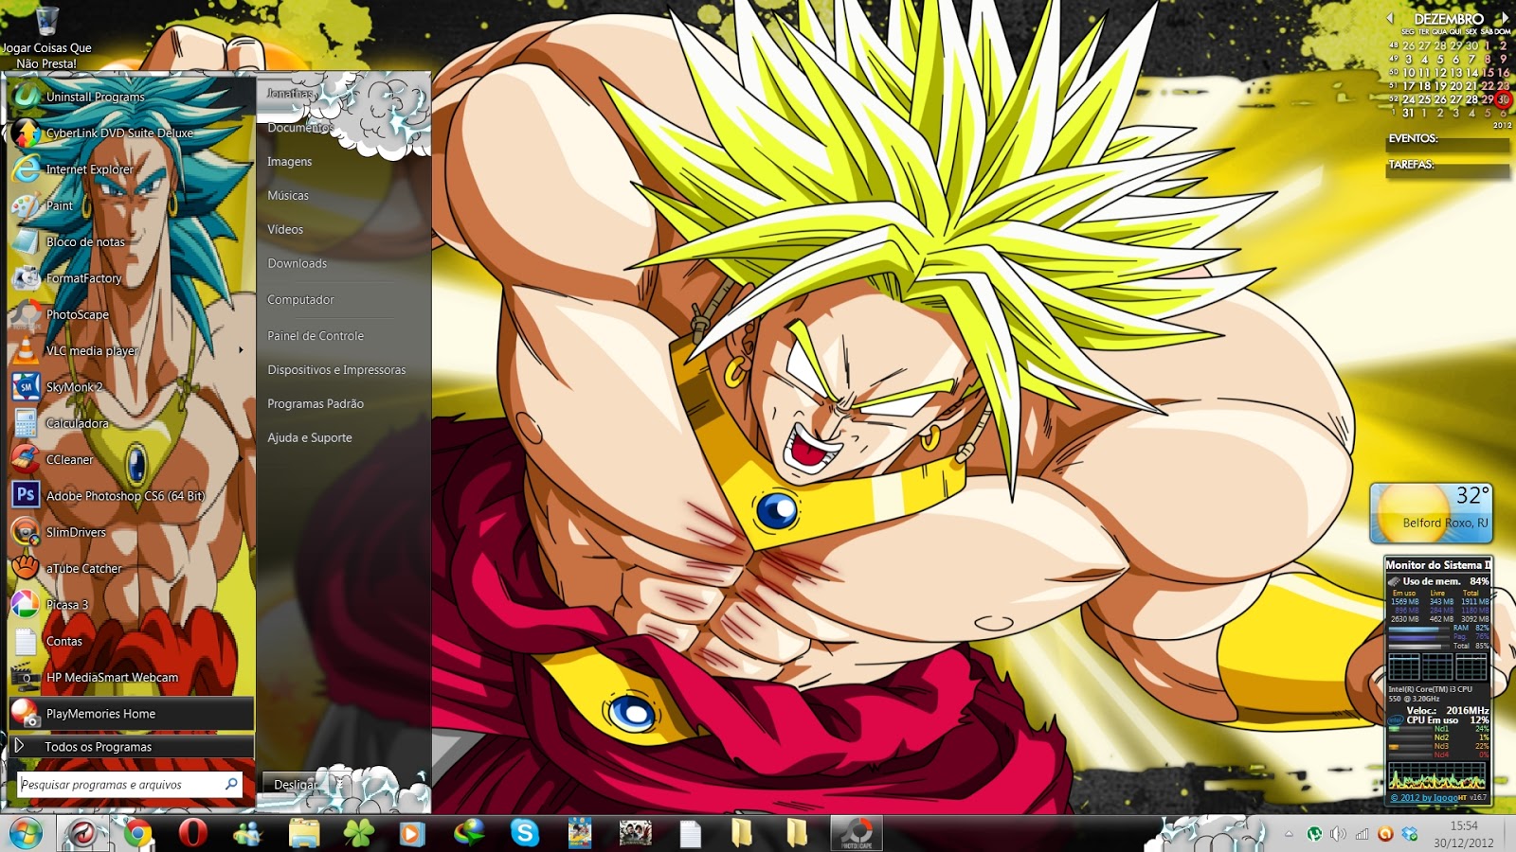Launch Calculadora

click(x=131, y=423)
